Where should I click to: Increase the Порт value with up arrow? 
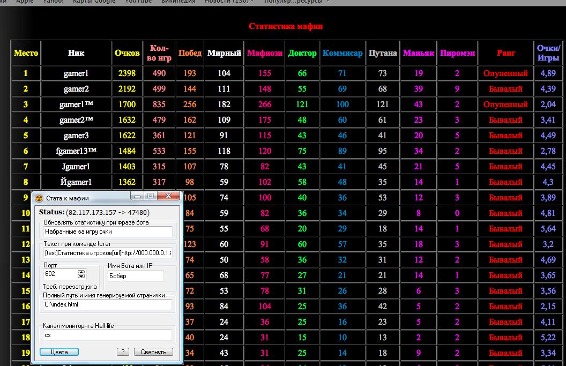[81, 272]
